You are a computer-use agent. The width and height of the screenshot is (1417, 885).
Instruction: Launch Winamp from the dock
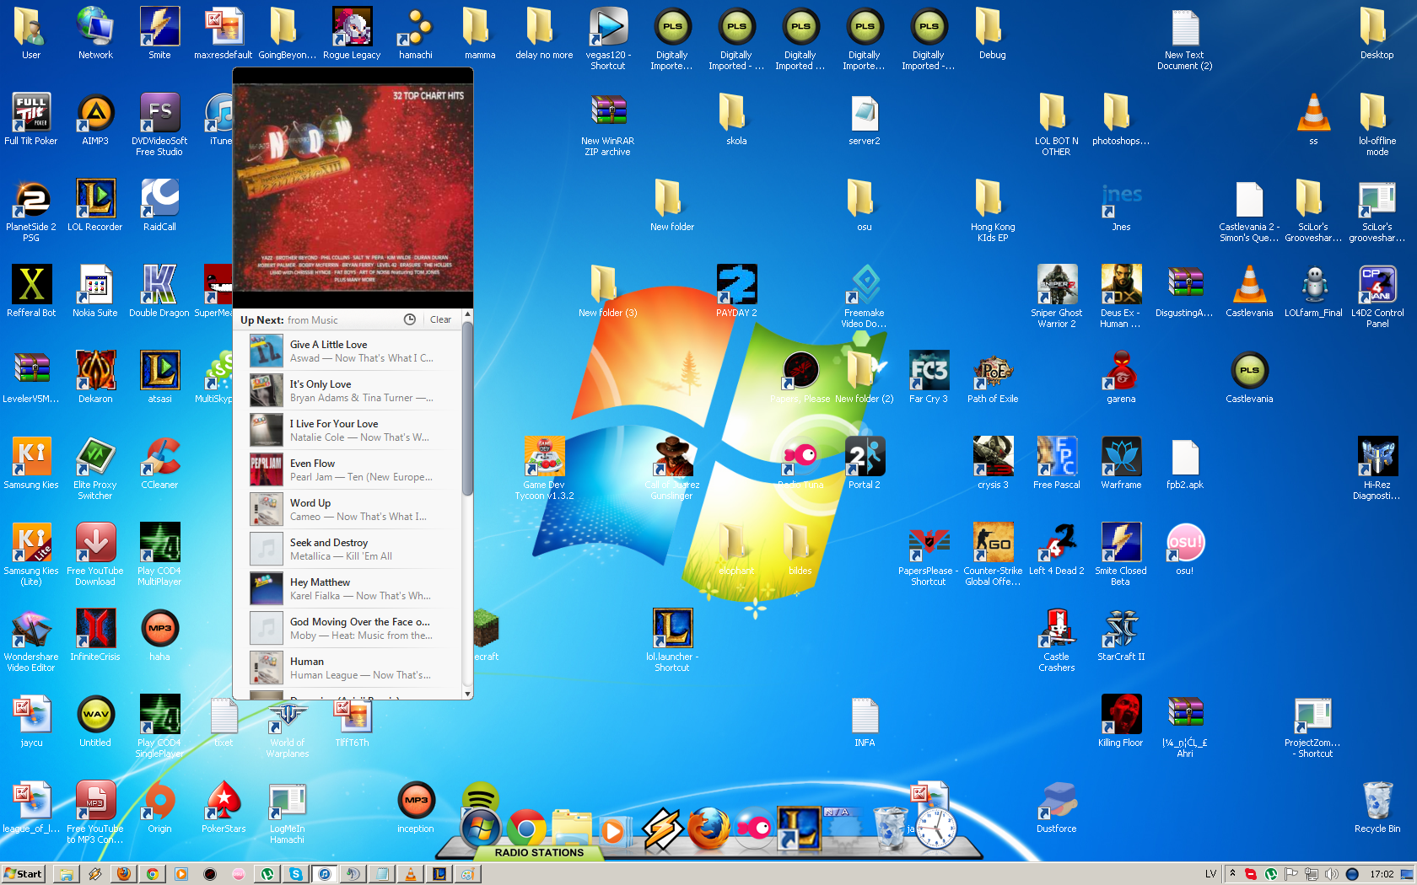662,829
